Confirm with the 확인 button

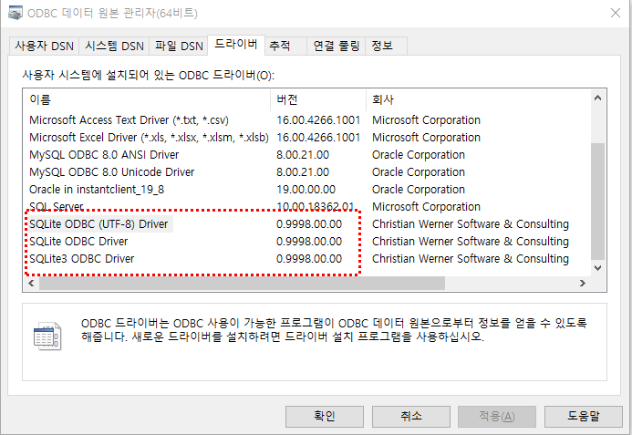(x=325, y=416)
